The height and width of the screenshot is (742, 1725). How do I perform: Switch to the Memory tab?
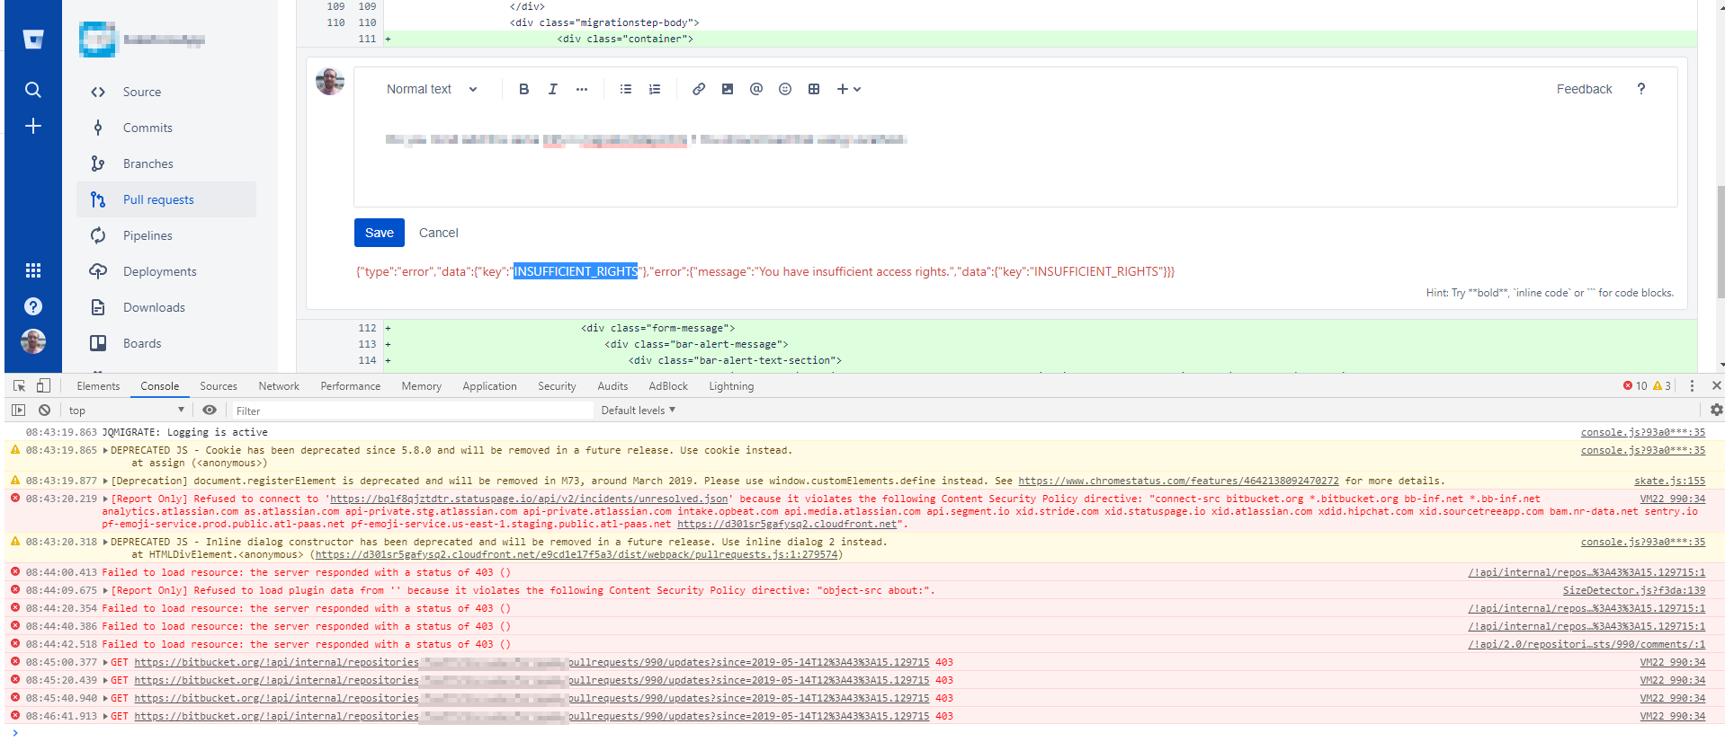421,386
